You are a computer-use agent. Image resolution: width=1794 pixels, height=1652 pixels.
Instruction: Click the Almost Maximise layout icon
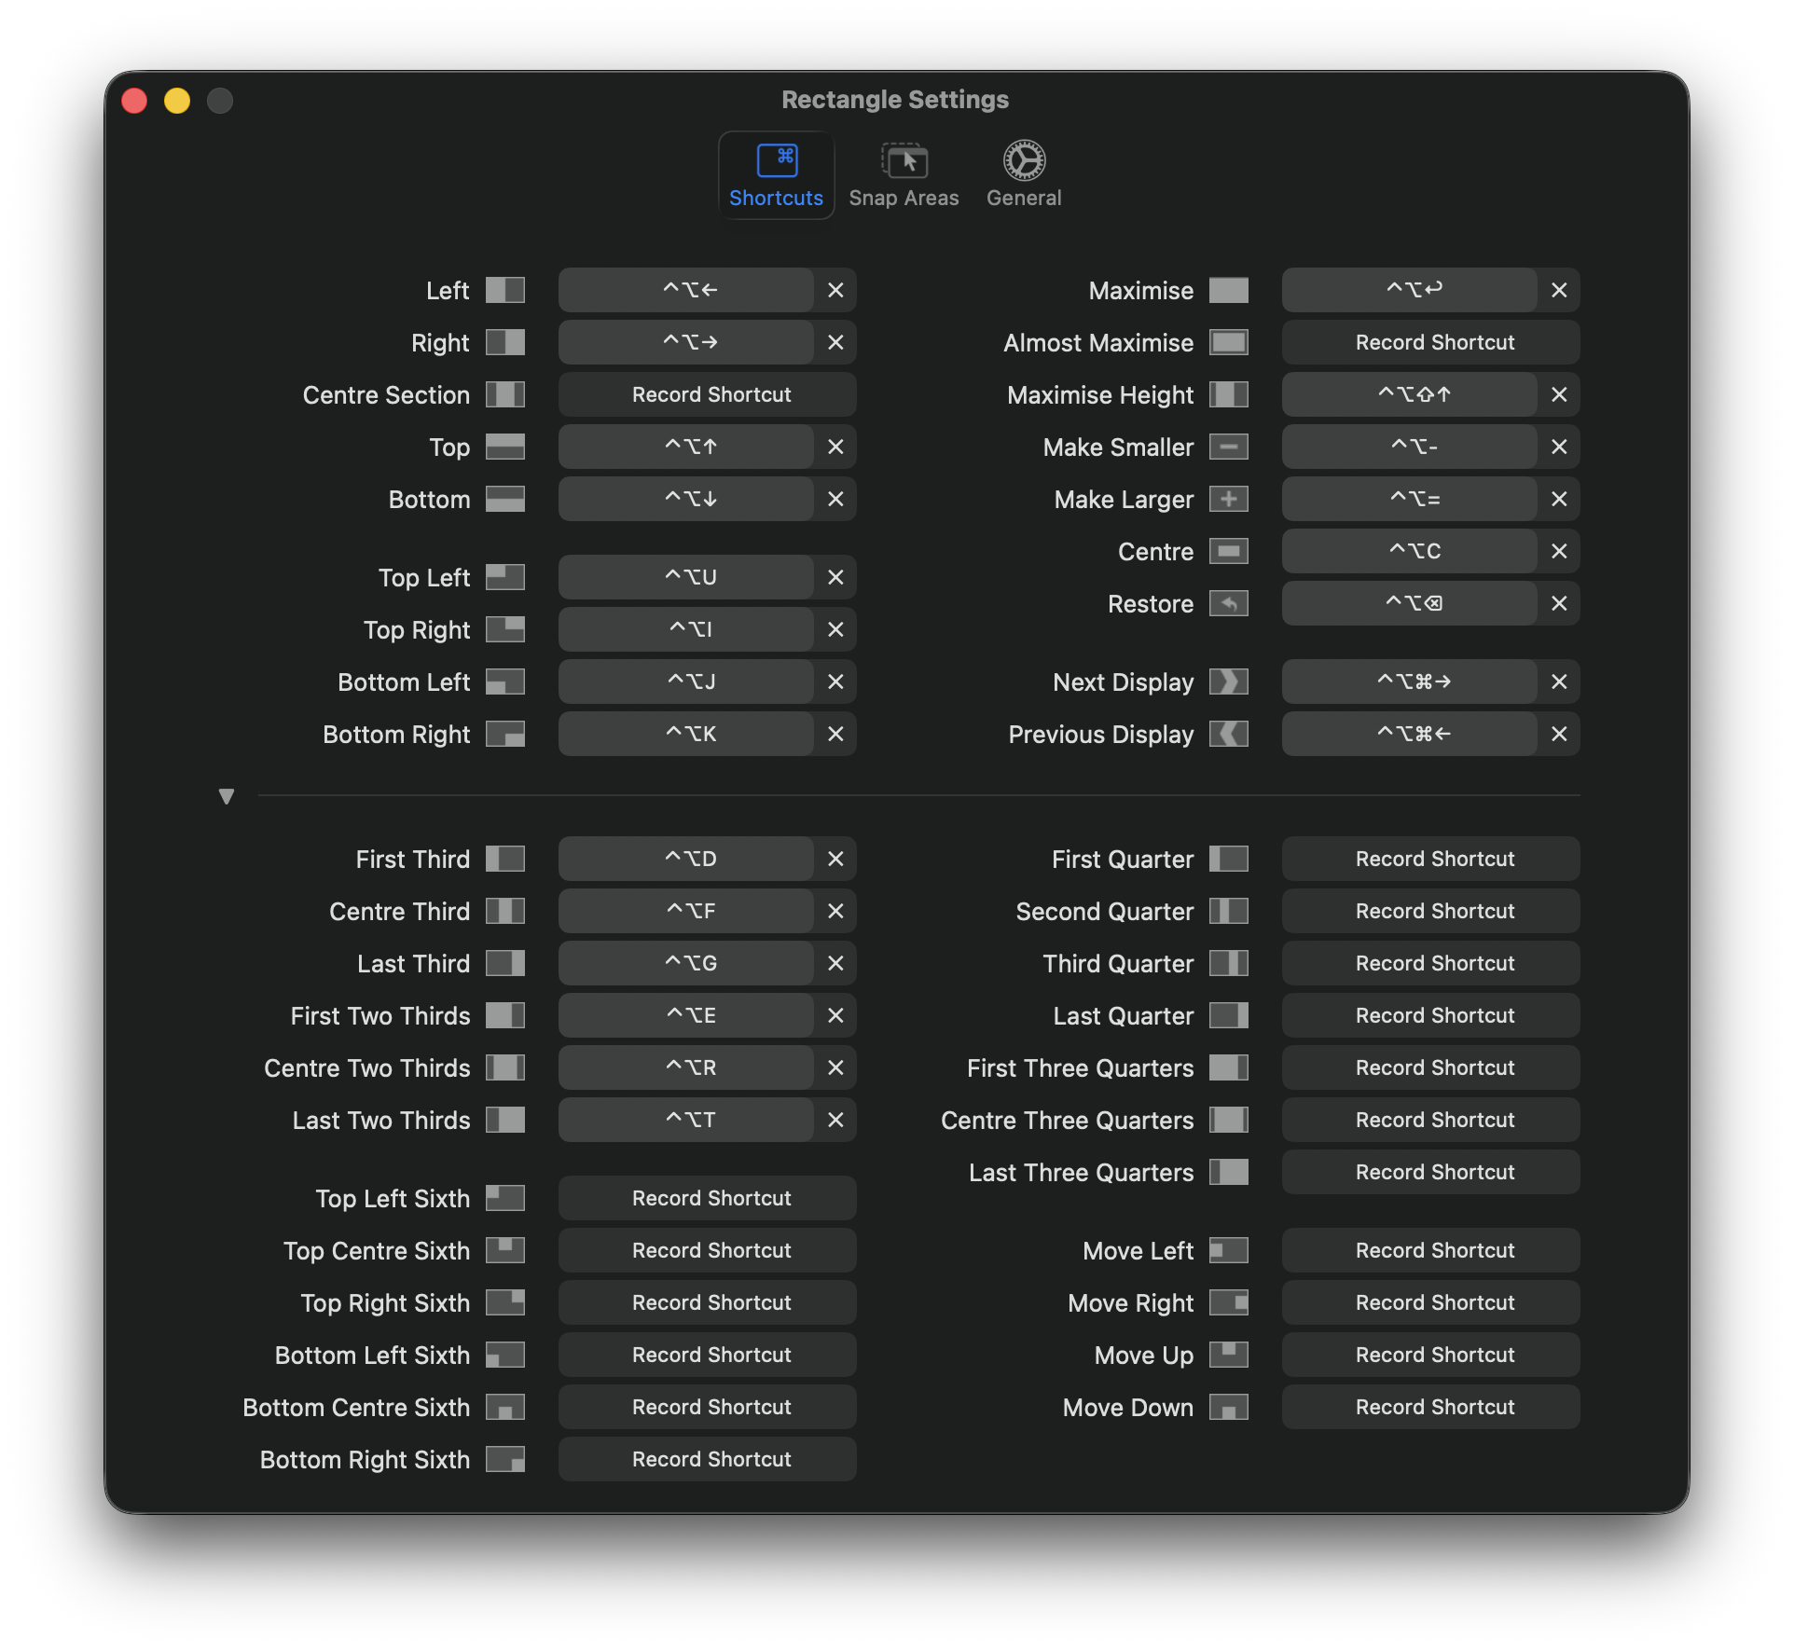coord(1229,342)
